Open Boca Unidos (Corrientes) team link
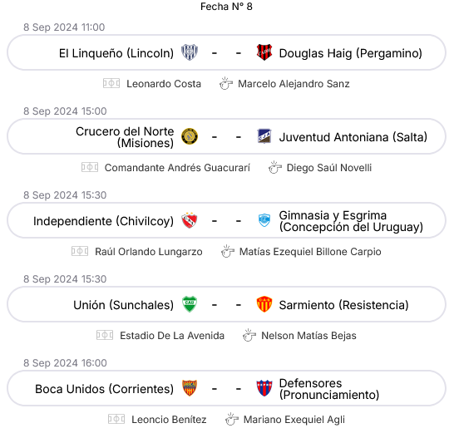This screenshot has height=433, width=454. (x=105, y=389)
